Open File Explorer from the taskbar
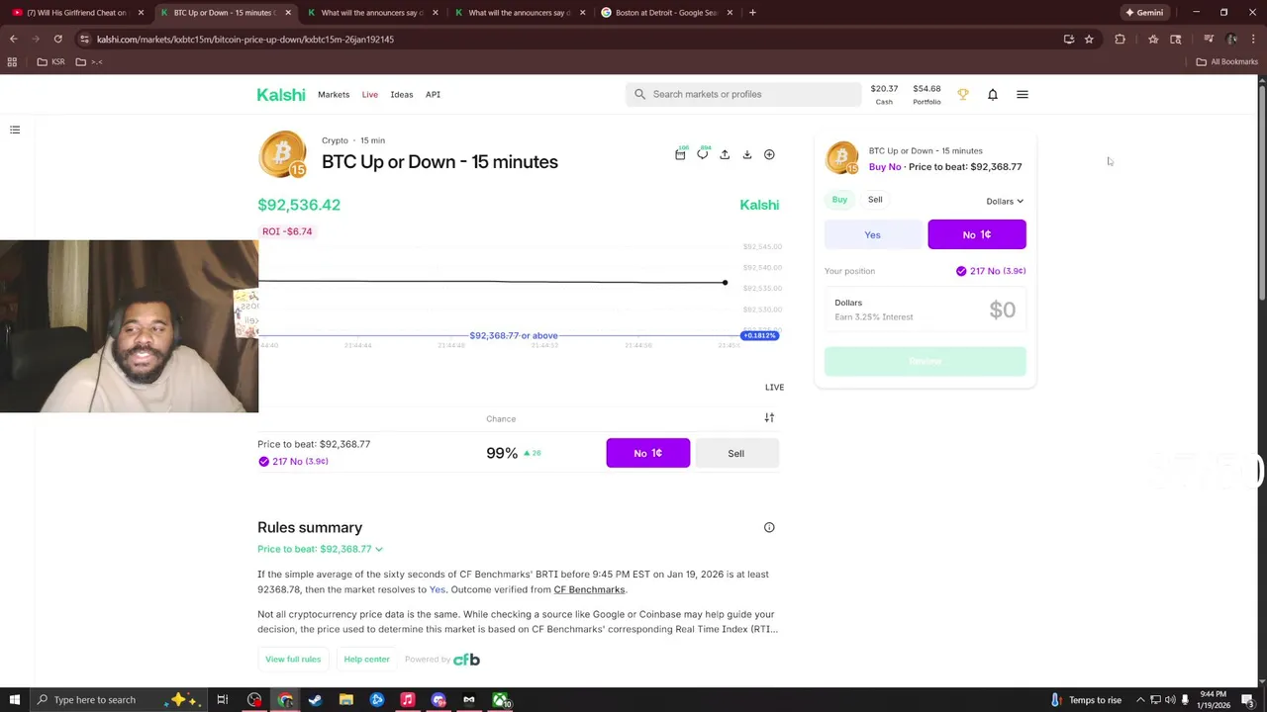This screenshot has height=712, width=1267. 346,700
